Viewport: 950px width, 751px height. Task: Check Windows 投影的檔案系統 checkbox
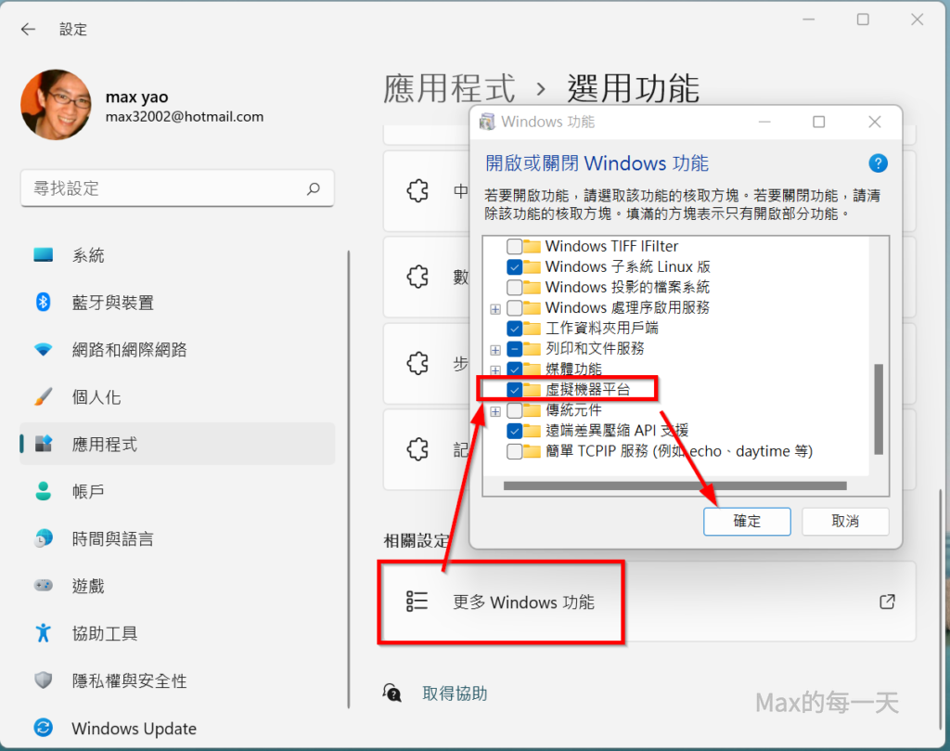(514, 287)
